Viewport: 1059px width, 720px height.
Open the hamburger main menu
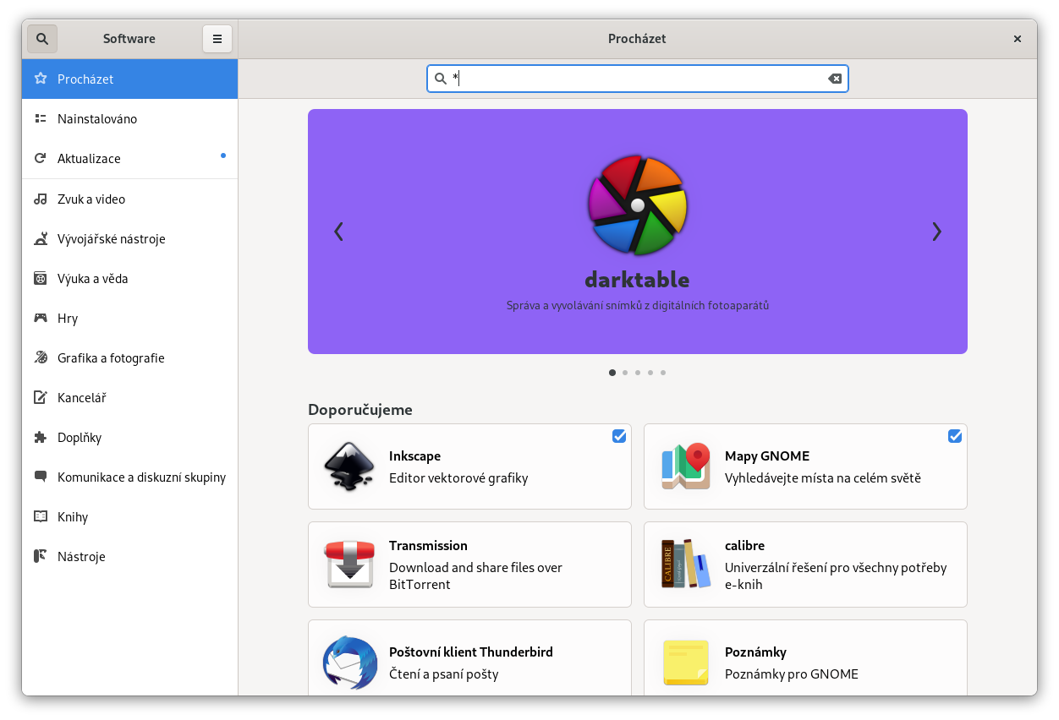[x=217, y=39]
